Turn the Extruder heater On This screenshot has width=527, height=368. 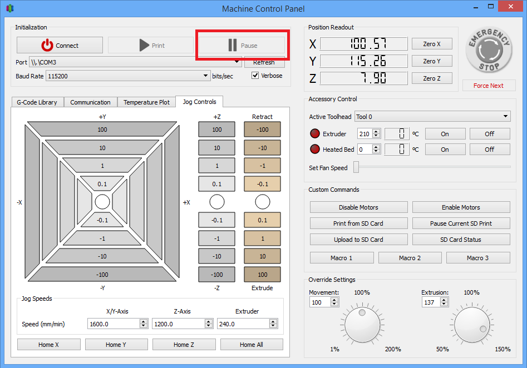click(x=445, y=134)
